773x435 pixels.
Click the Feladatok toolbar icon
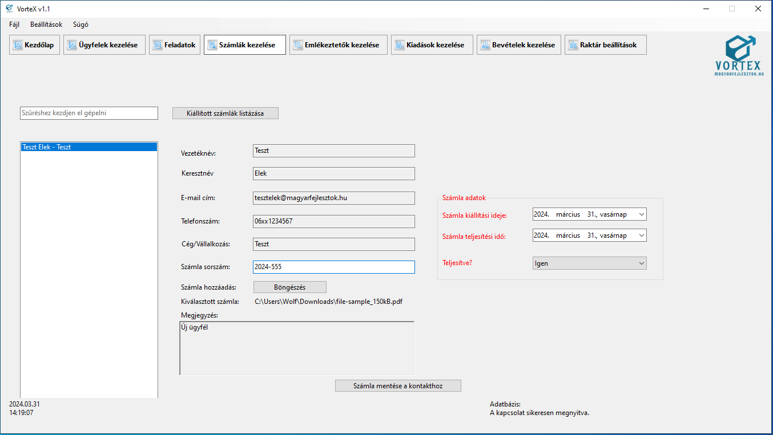click(158, 45)
